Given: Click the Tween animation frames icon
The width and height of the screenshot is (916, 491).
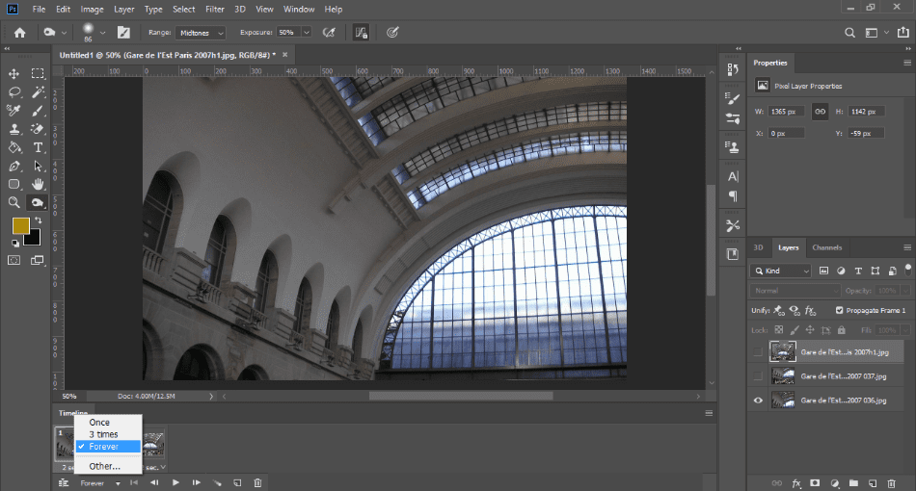Looking at the screenshot, I should (x=217, y=482).
